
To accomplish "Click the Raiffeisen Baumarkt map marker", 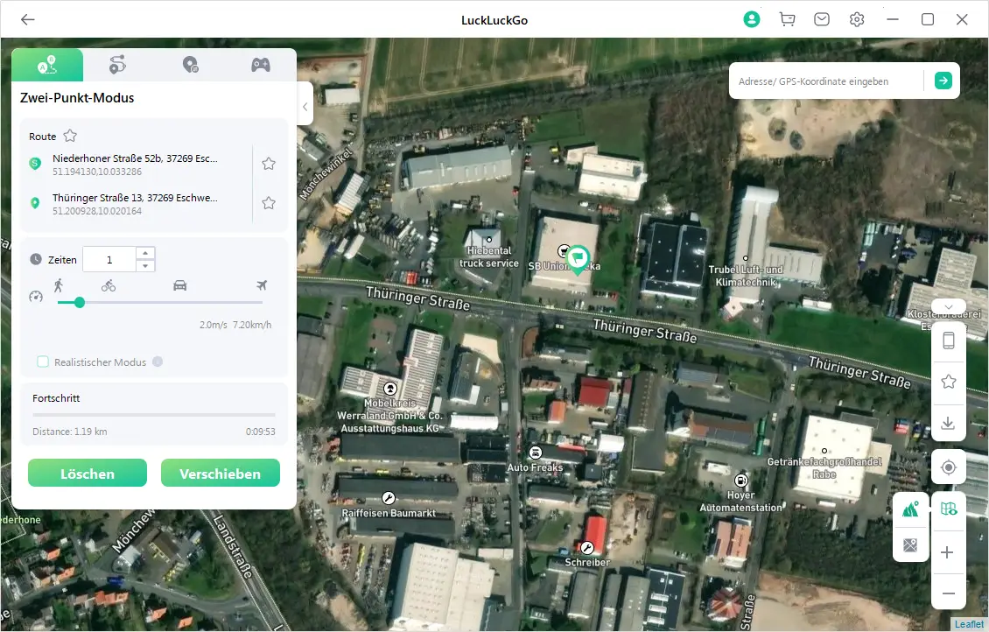I will [x=389, y=499].
